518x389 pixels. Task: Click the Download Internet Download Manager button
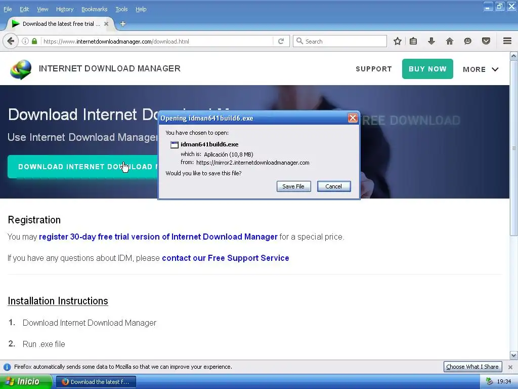(82, 167)
